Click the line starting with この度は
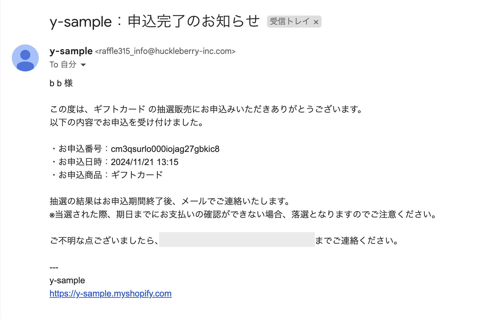Viewport: 481px width, 319px height. point(206,109)
